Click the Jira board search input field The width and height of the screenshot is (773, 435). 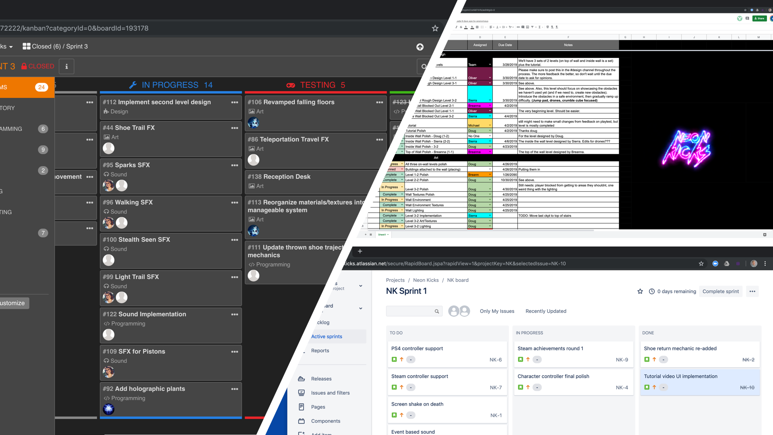point(414,311)
